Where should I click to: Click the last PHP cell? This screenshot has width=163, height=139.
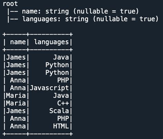point(63,118)
